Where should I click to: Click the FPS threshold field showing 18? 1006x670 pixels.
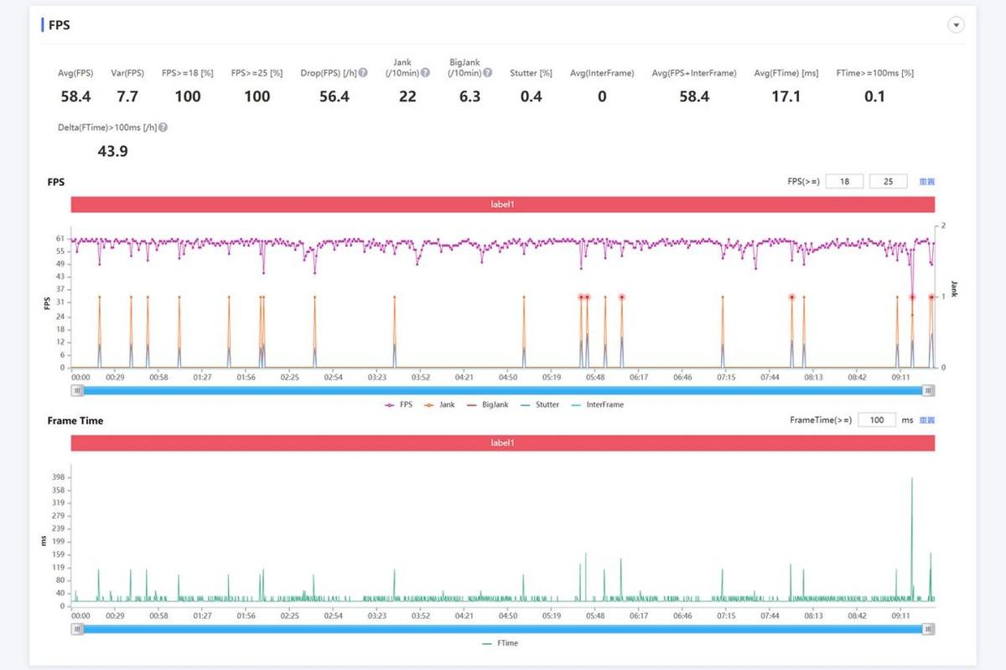click(844, 182)
